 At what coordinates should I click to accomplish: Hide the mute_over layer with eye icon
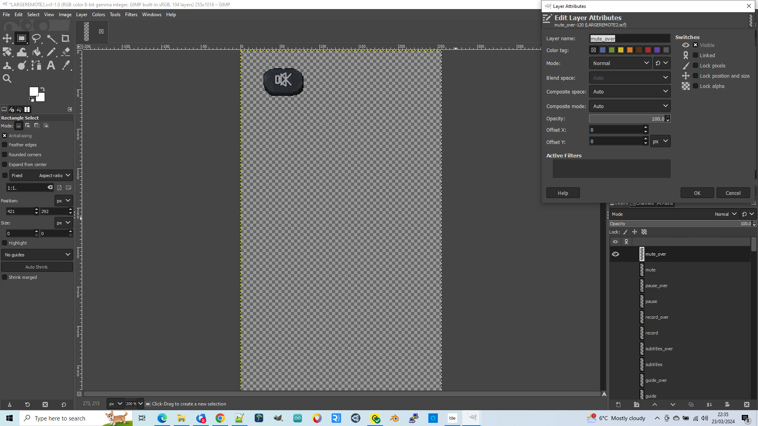(615, 254)
